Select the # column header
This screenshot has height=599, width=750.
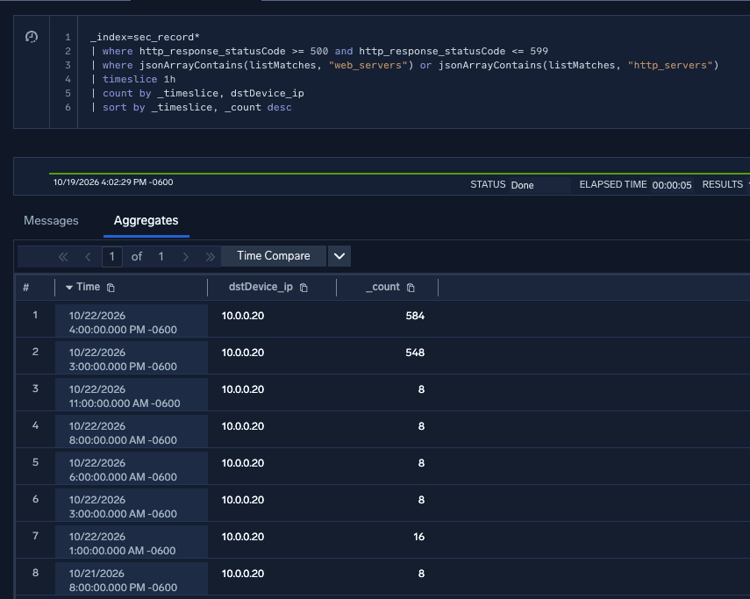25,288
